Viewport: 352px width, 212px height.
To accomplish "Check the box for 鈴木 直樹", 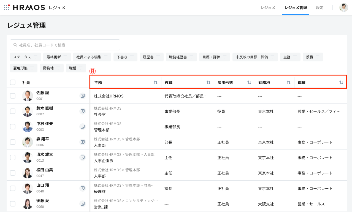I will (x=13, y=111).
